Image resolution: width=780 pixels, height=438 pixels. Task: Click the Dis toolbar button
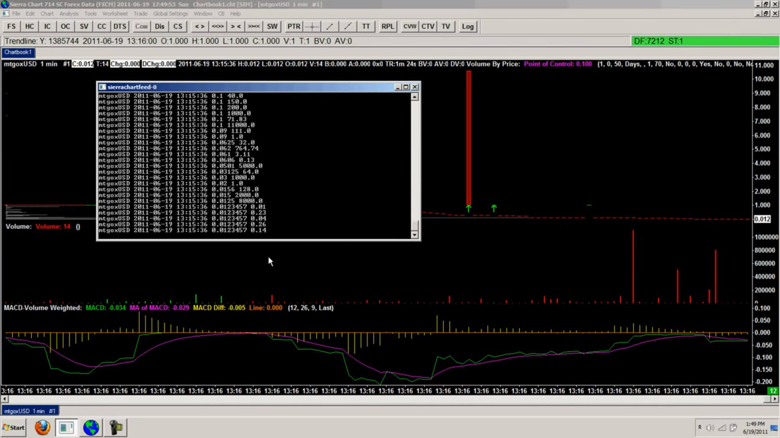[160, 26]
